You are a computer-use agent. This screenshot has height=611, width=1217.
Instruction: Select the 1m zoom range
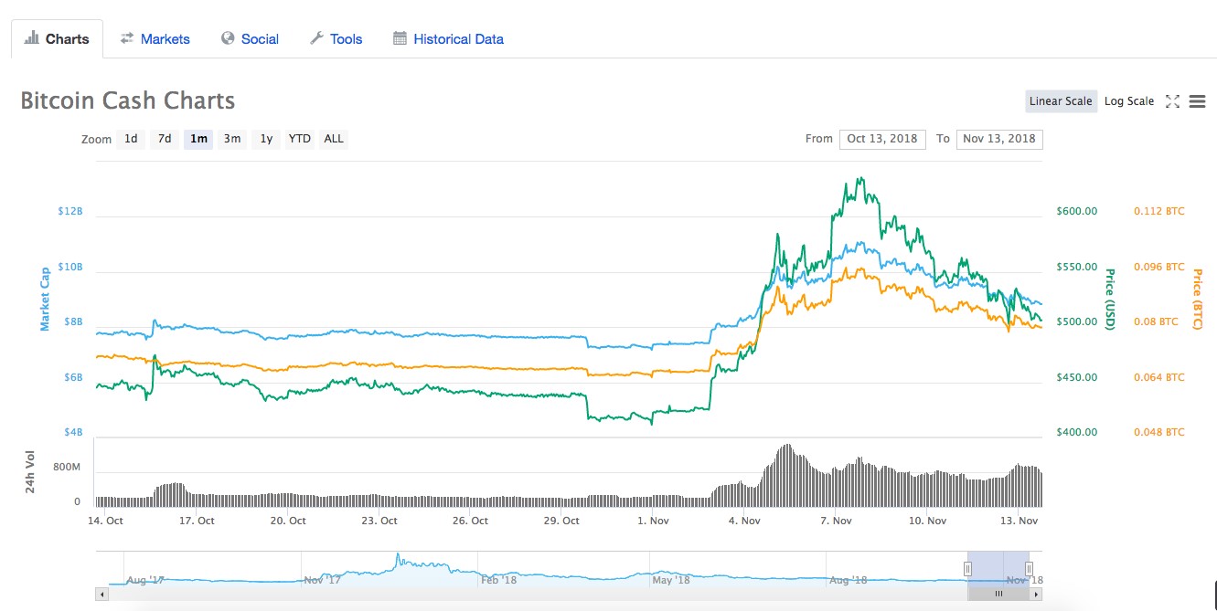198,139
